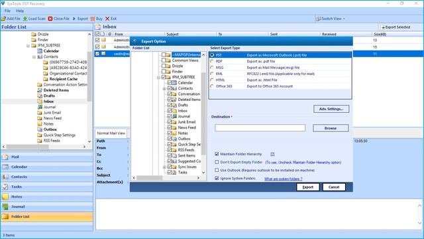The width and height of the screenshot is (424, 239).
Task: Open the Switch View dropdown
Action: pos(331,19)
